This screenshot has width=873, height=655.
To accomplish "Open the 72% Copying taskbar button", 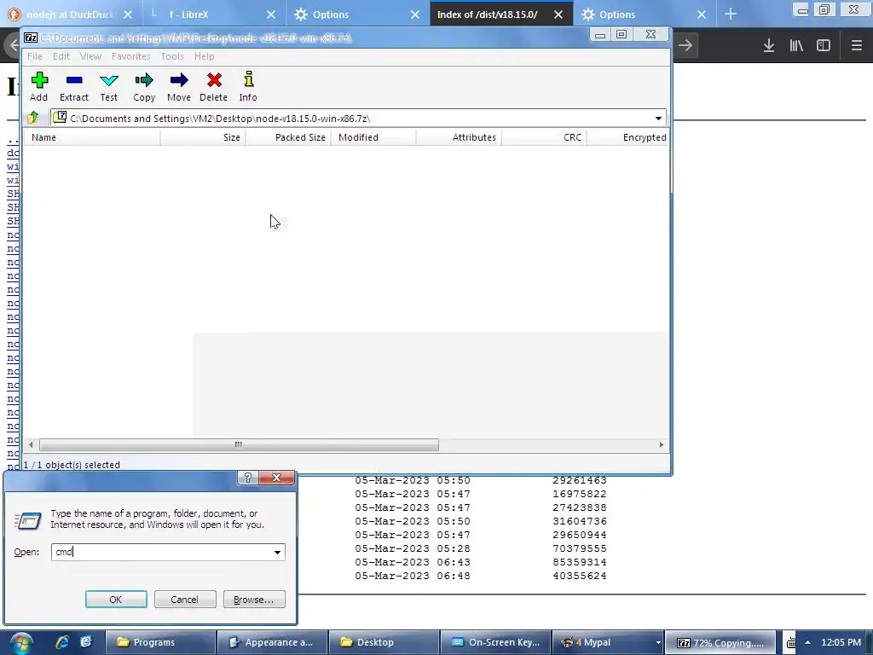I will 720,642.
